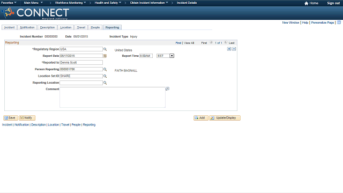The image size is (343, 193).
Task: Show previous row arrow icon
Action: click(x=211, y=42)
